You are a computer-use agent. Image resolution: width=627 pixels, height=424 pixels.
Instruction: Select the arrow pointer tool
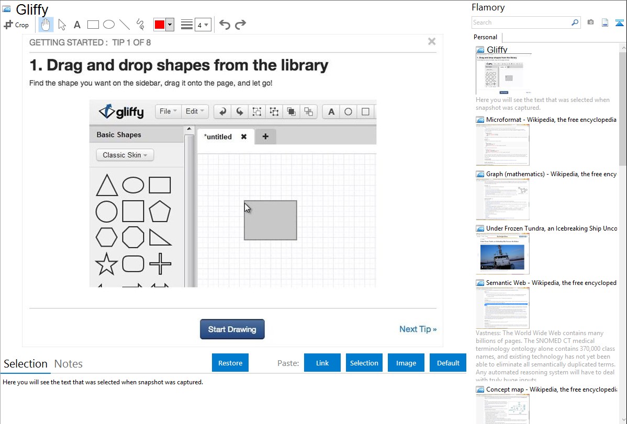tap(62, 25)
